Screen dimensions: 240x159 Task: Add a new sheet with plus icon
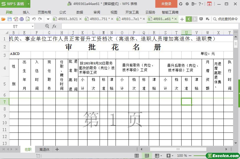click(57, 149)
